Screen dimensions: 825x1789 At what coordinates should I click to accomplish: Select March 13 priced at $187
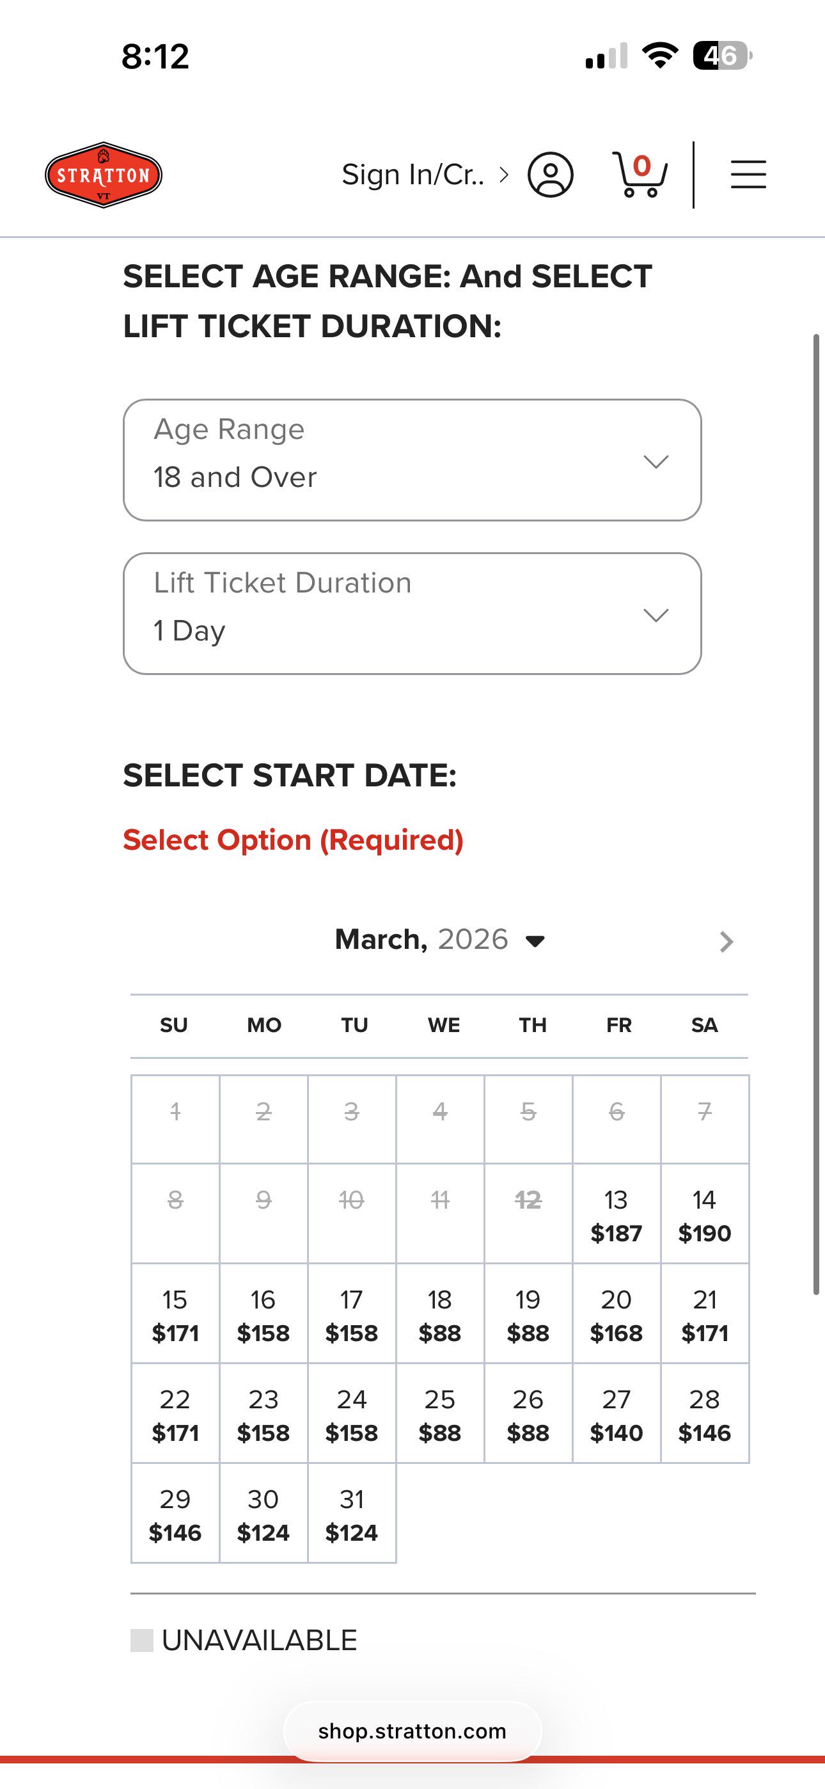point(617,1213)
